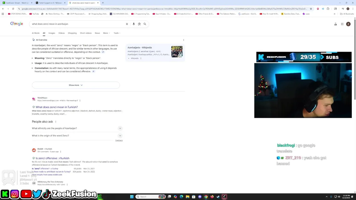Click the Google logo
Viewport: 356px width, 200px height.
pos(17,24)
